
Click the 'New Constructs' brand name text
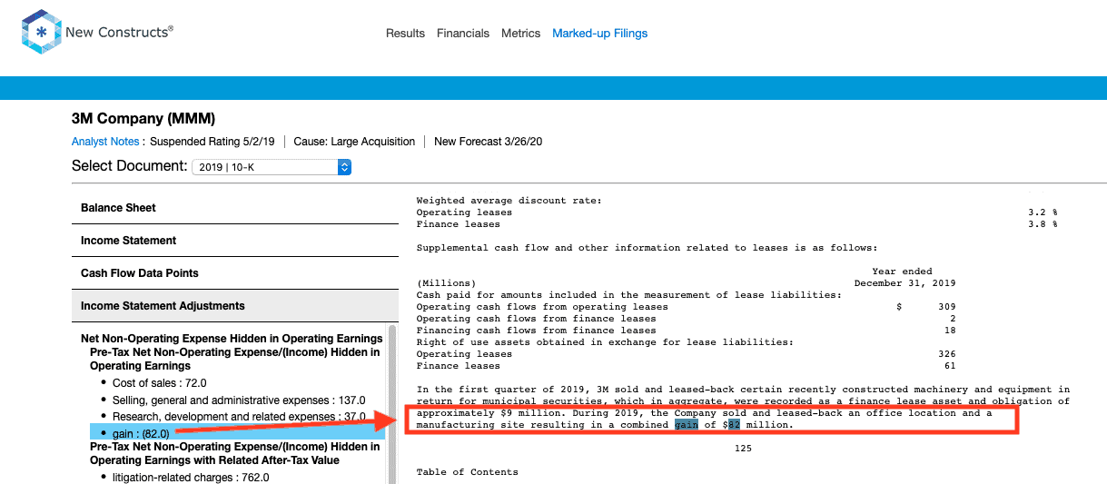coord(117,33)
